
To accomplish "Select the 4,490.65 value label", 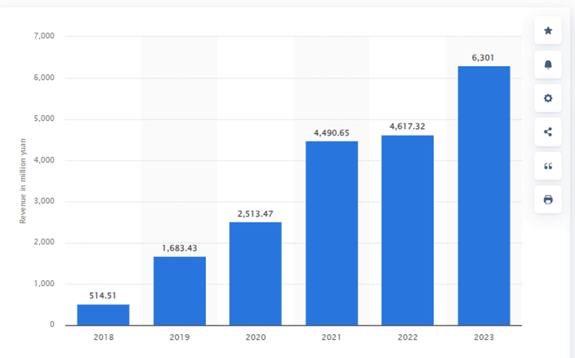I will 332,133.
